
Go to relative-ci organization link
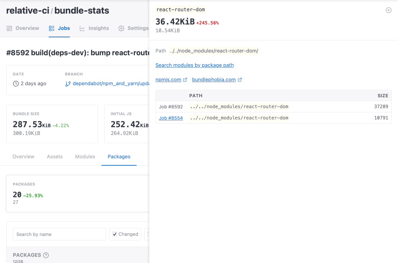(28, 11)
